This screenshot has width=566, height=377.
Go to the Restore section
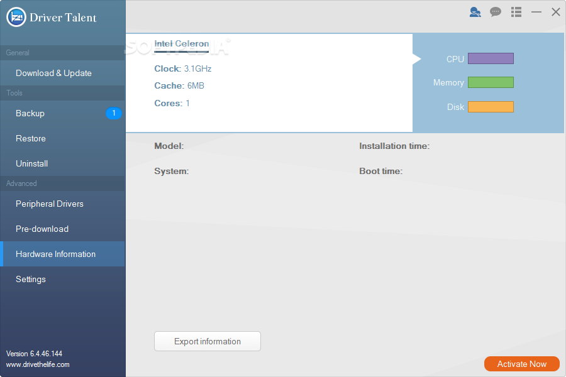click(x=63, y=138)
